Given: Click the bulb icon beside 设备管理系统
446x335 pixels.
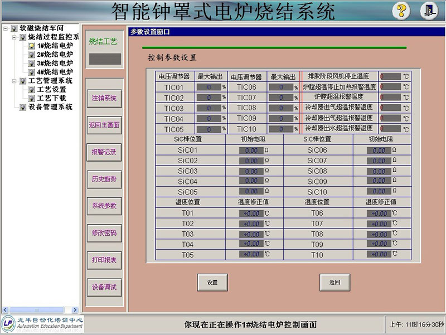Looking at the screenshot, I should (22, 107).
